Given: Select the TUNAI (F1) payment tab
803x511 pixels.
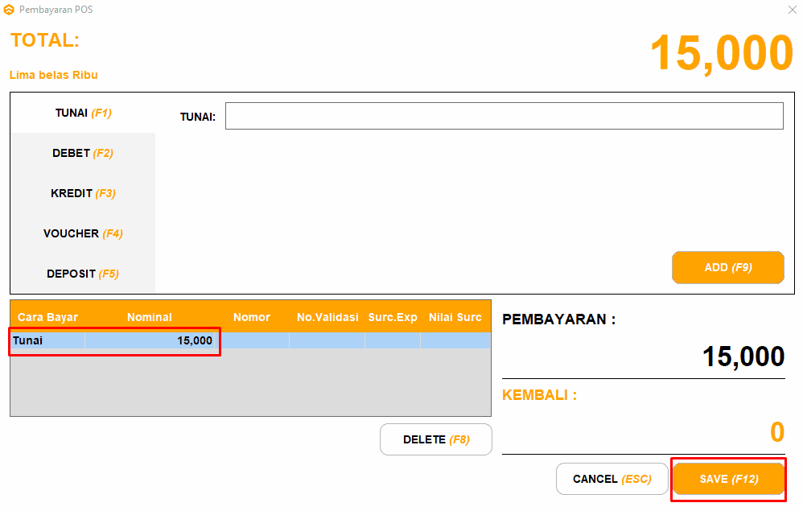Looking at the screenshot, I should (83, 113).
